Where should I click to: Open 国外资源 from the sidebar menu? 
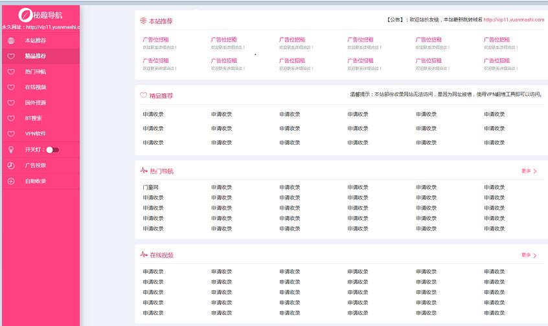tap(36, 103)
